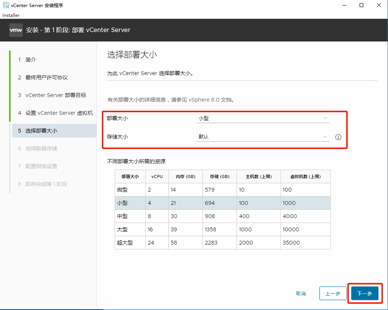Click the 虚拟机数 (上限) column header
Screen dimensions: 388x310
point(306,176)
